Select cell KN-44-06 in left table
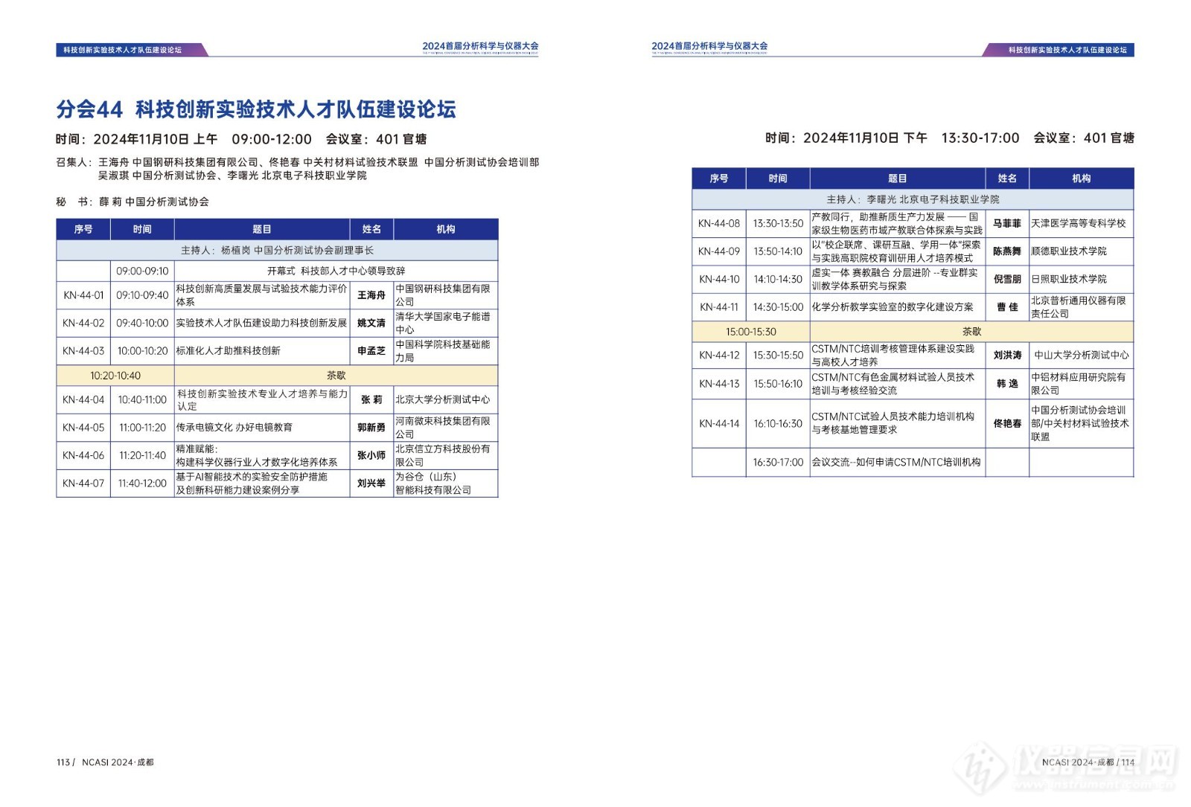1191x807 pixels. tap(83, 455)
